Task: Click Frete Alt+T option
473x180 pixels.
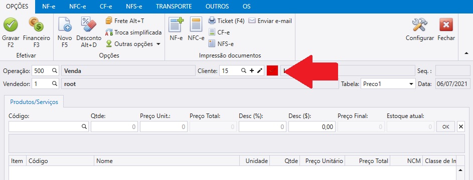Action: tap(124, 20)
